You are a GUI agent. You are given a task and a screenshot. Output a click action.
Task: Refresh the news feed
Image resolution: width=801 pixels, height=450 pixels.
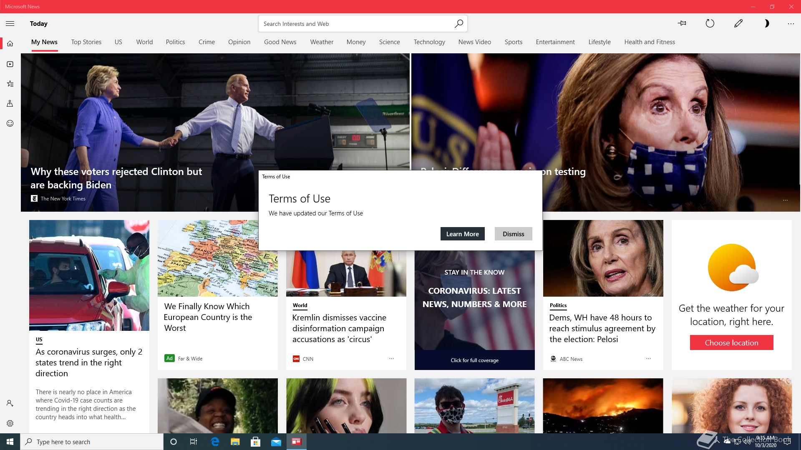[x=710, y=23]
